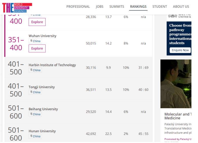Open the PROFESSIONAL menu

(78, 7)
